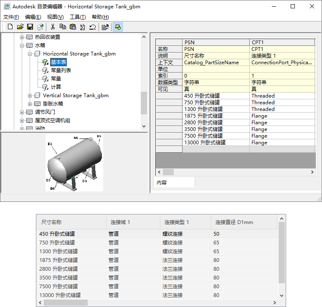Click the New file toolbar icon
The width and height of the screenshot is (322, 307).
10,27
